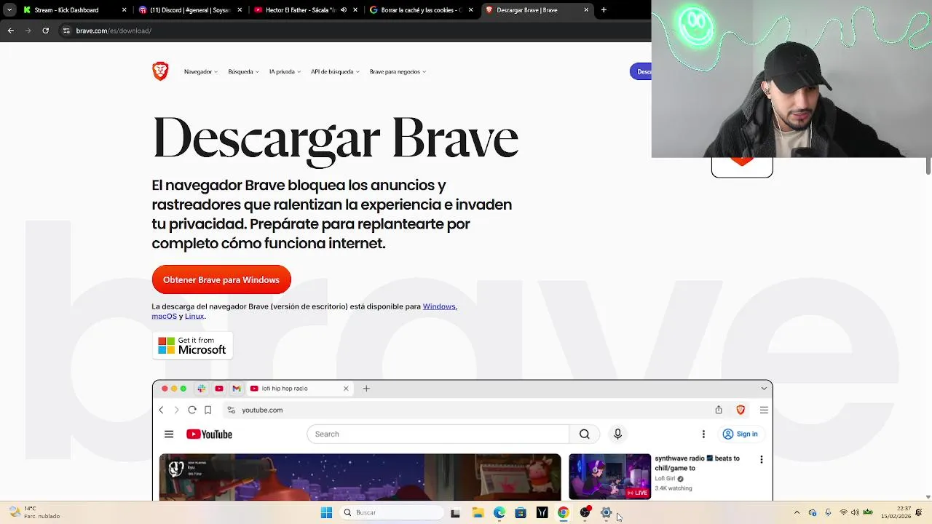Click the Brave Shields icon in preview toolbar

point(741,410)
